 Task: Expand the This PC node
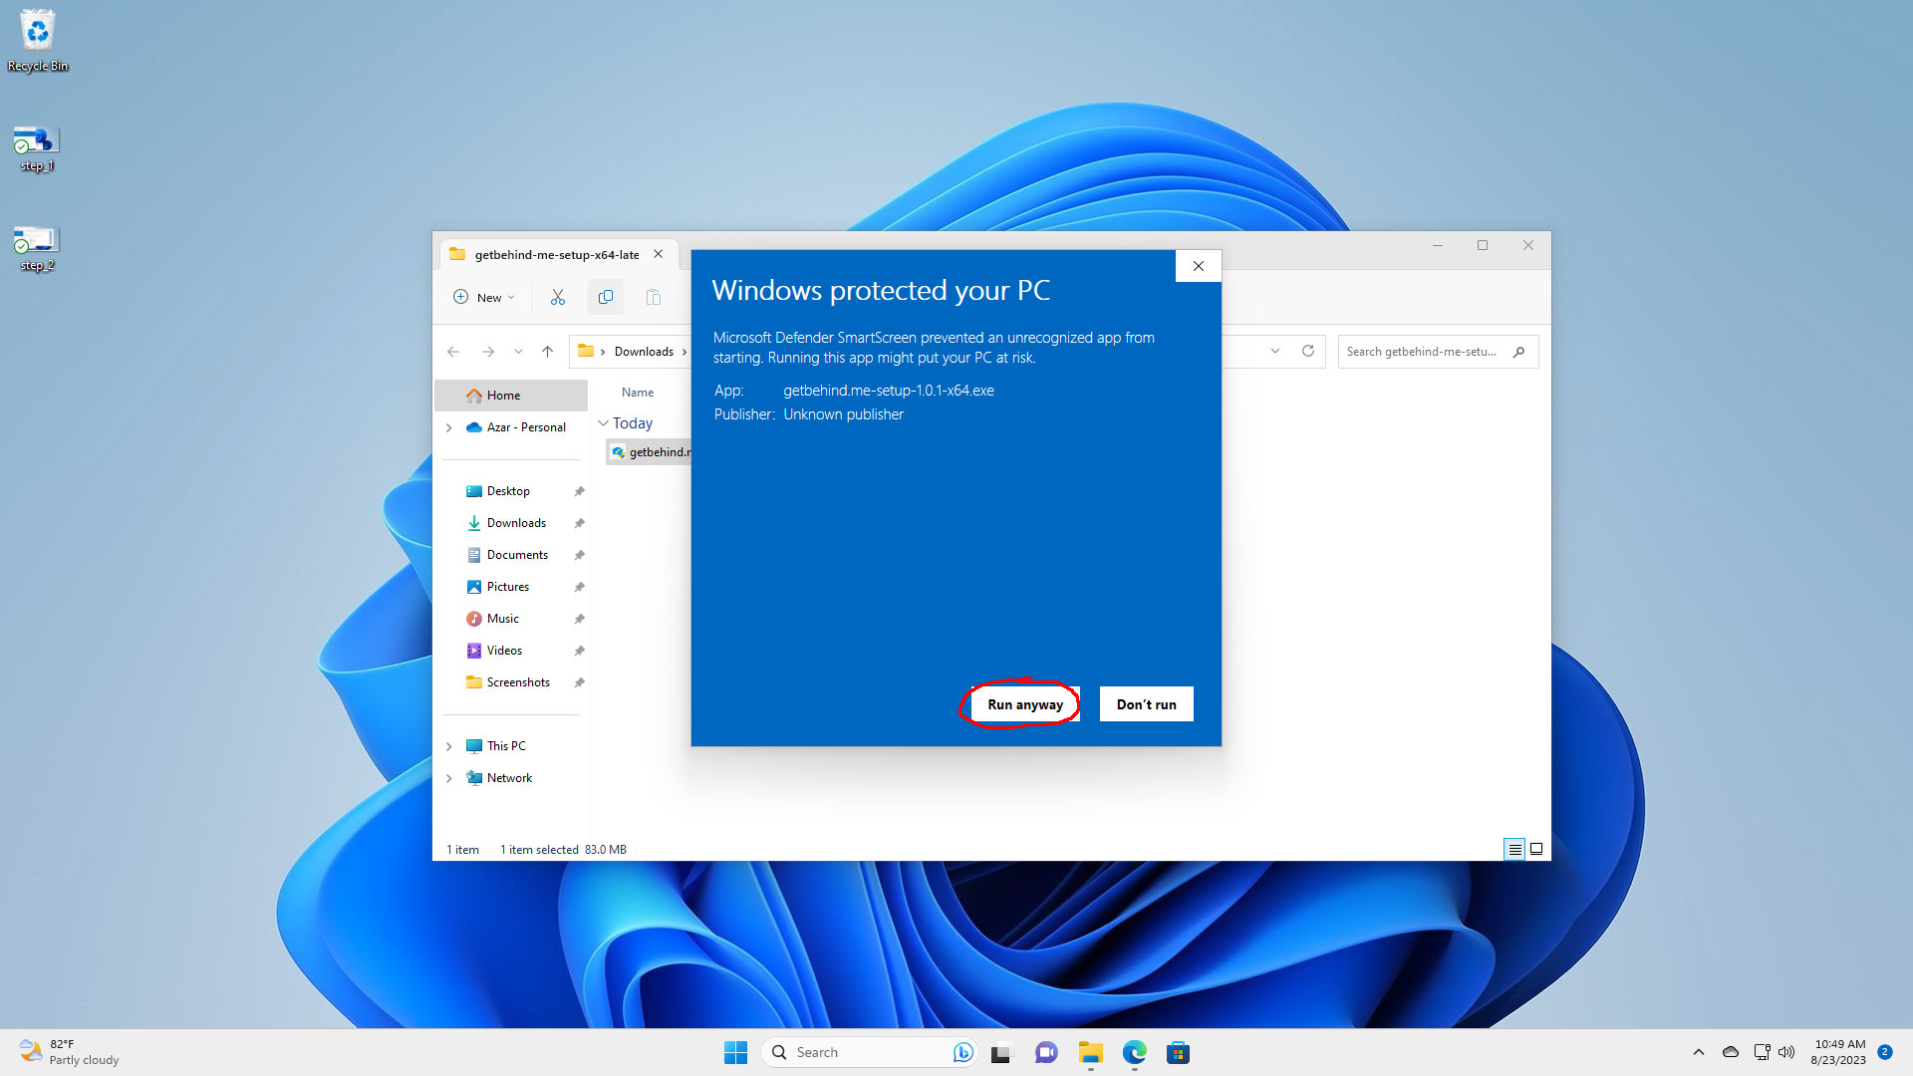pos(449,746)
